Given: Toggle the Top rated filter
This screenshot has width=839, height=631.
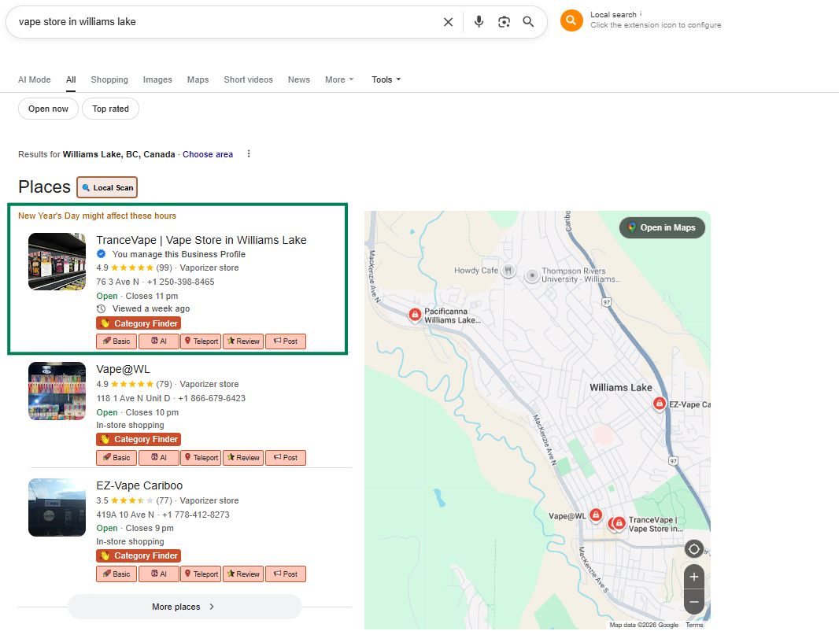Looking at the screenshot, I should [110, 109].
